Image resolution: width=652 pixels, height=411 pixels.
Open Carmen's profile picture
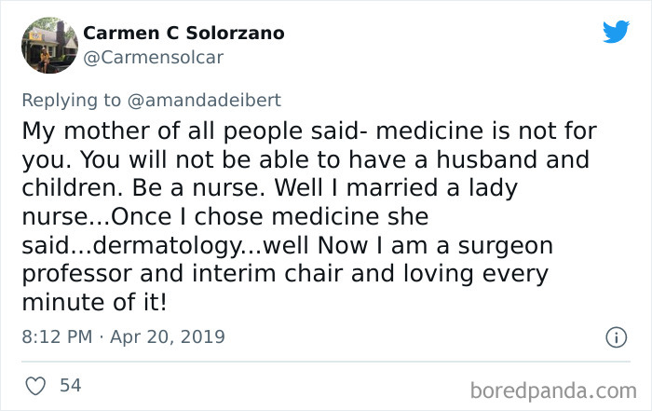[48, 45]
